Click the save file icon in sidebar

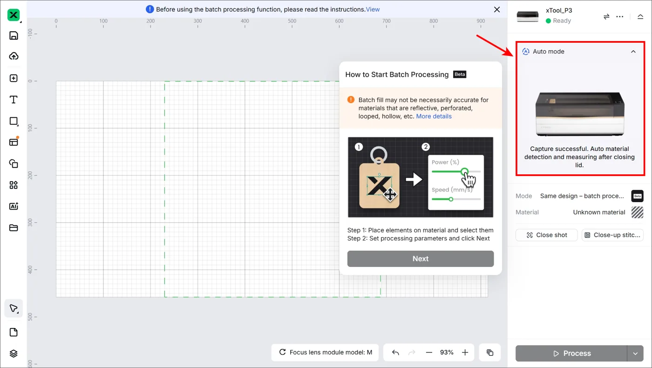[x=14, y=35]
